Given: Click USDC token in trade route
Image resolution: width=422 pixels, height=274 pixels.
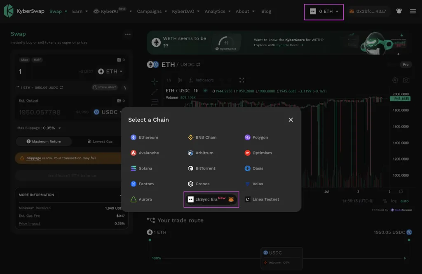Looking at the screenshot, I should coord(273,253).
